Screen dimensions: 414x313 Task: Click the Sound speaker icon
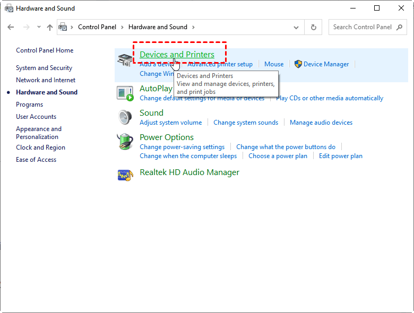click(x=125, y=117)
